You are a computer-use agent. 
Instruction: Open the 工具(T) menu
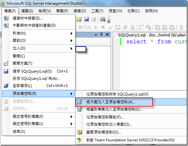coord(97,11)
